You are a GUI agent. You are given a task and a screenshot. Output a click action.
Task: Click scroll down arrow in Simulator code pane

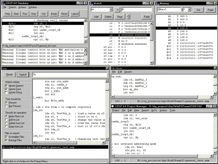tap(86, 41)
